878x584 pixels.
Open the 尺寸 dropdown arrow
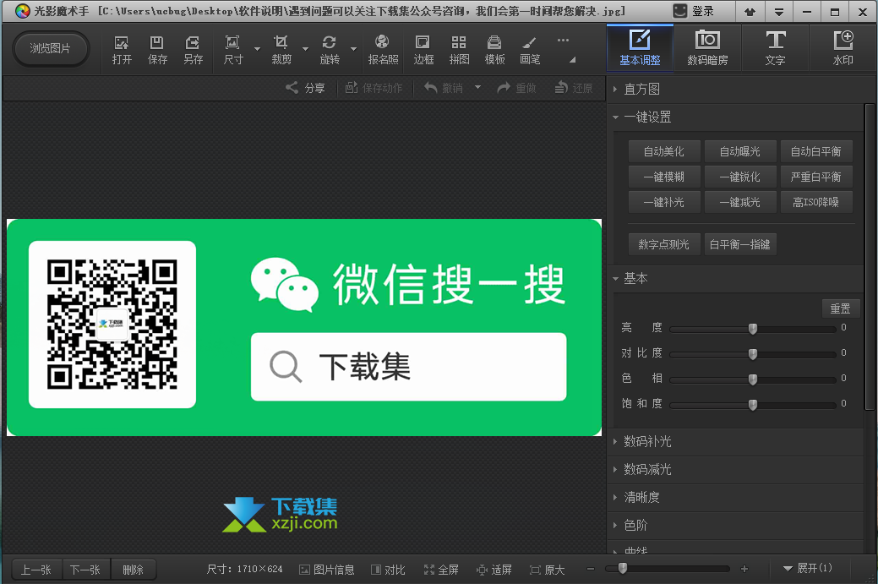click(257, 49)
